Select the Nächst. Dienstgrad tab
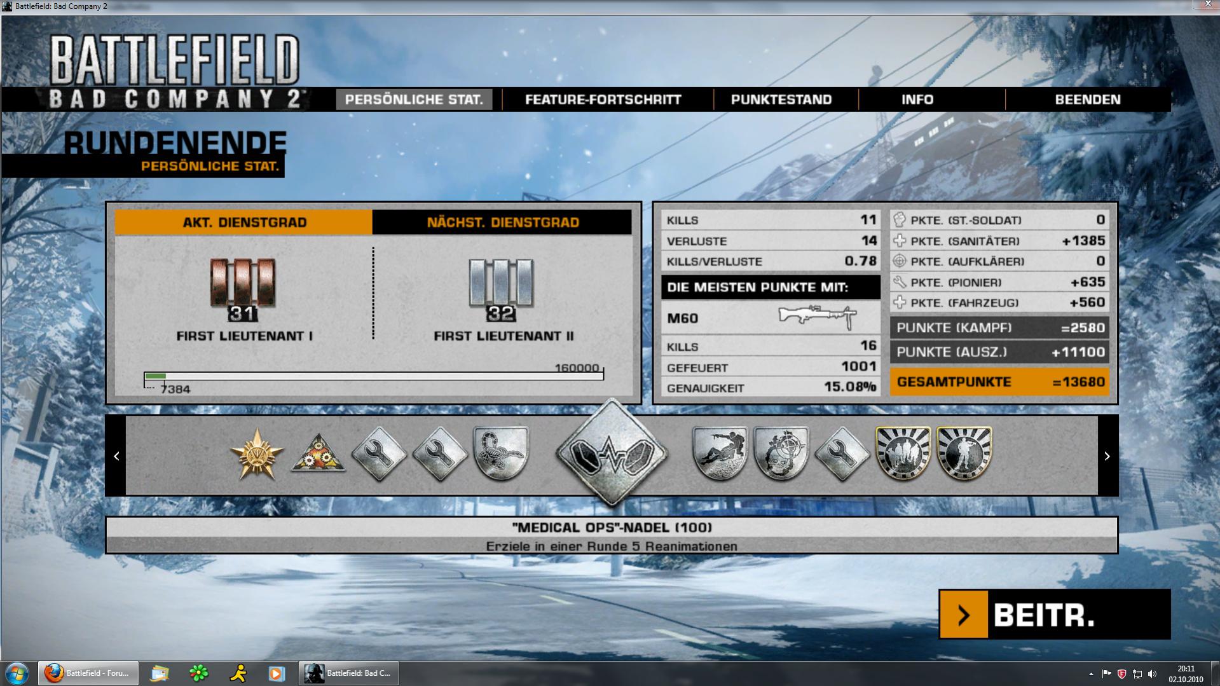Screen dimensions: 1220x686 502,223
